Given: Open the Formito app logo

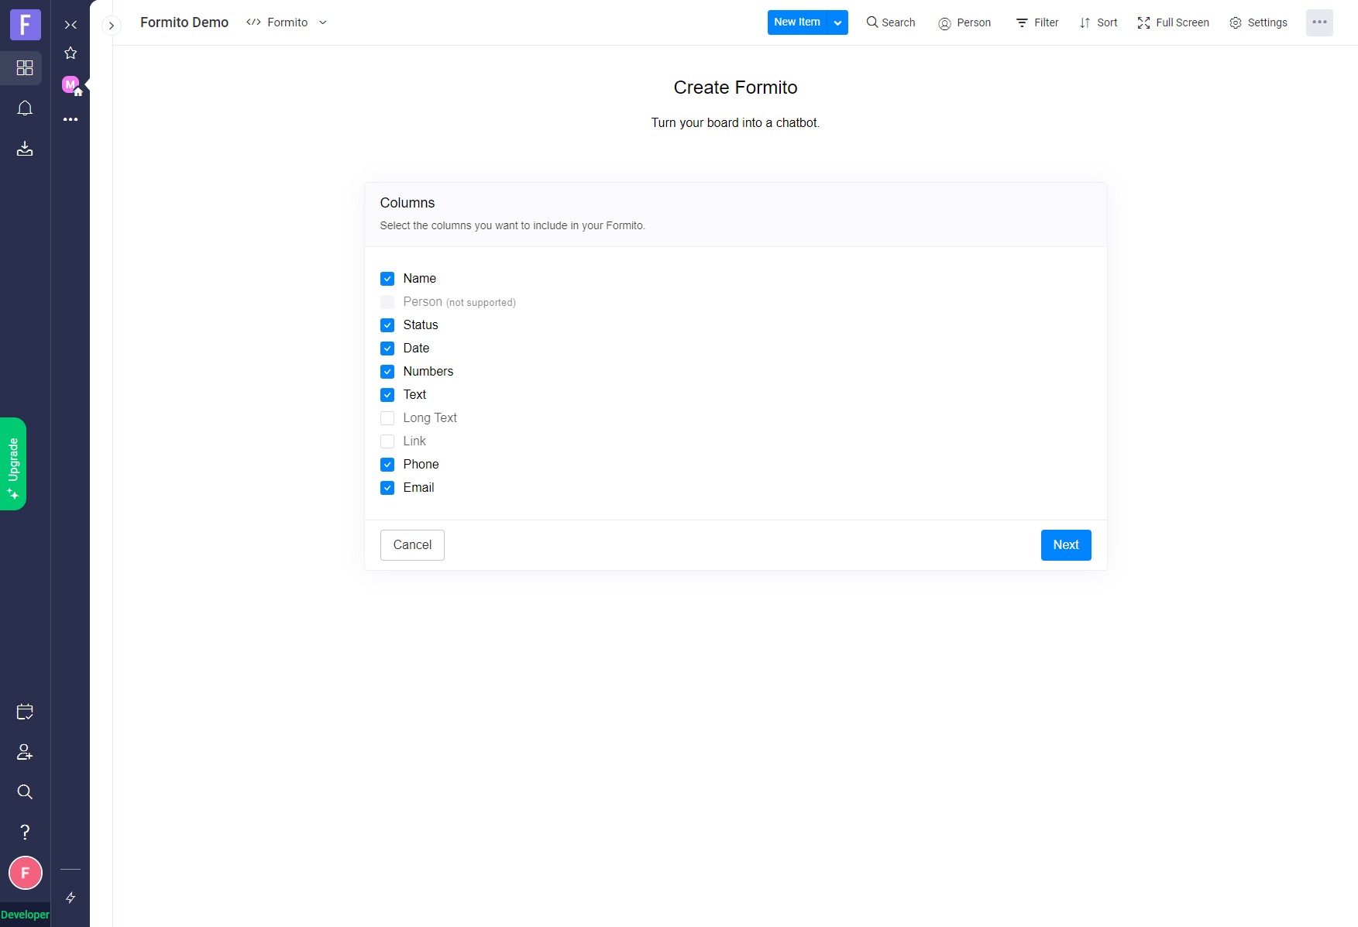Looking at the screenshot, I should (x=25, y=25).
